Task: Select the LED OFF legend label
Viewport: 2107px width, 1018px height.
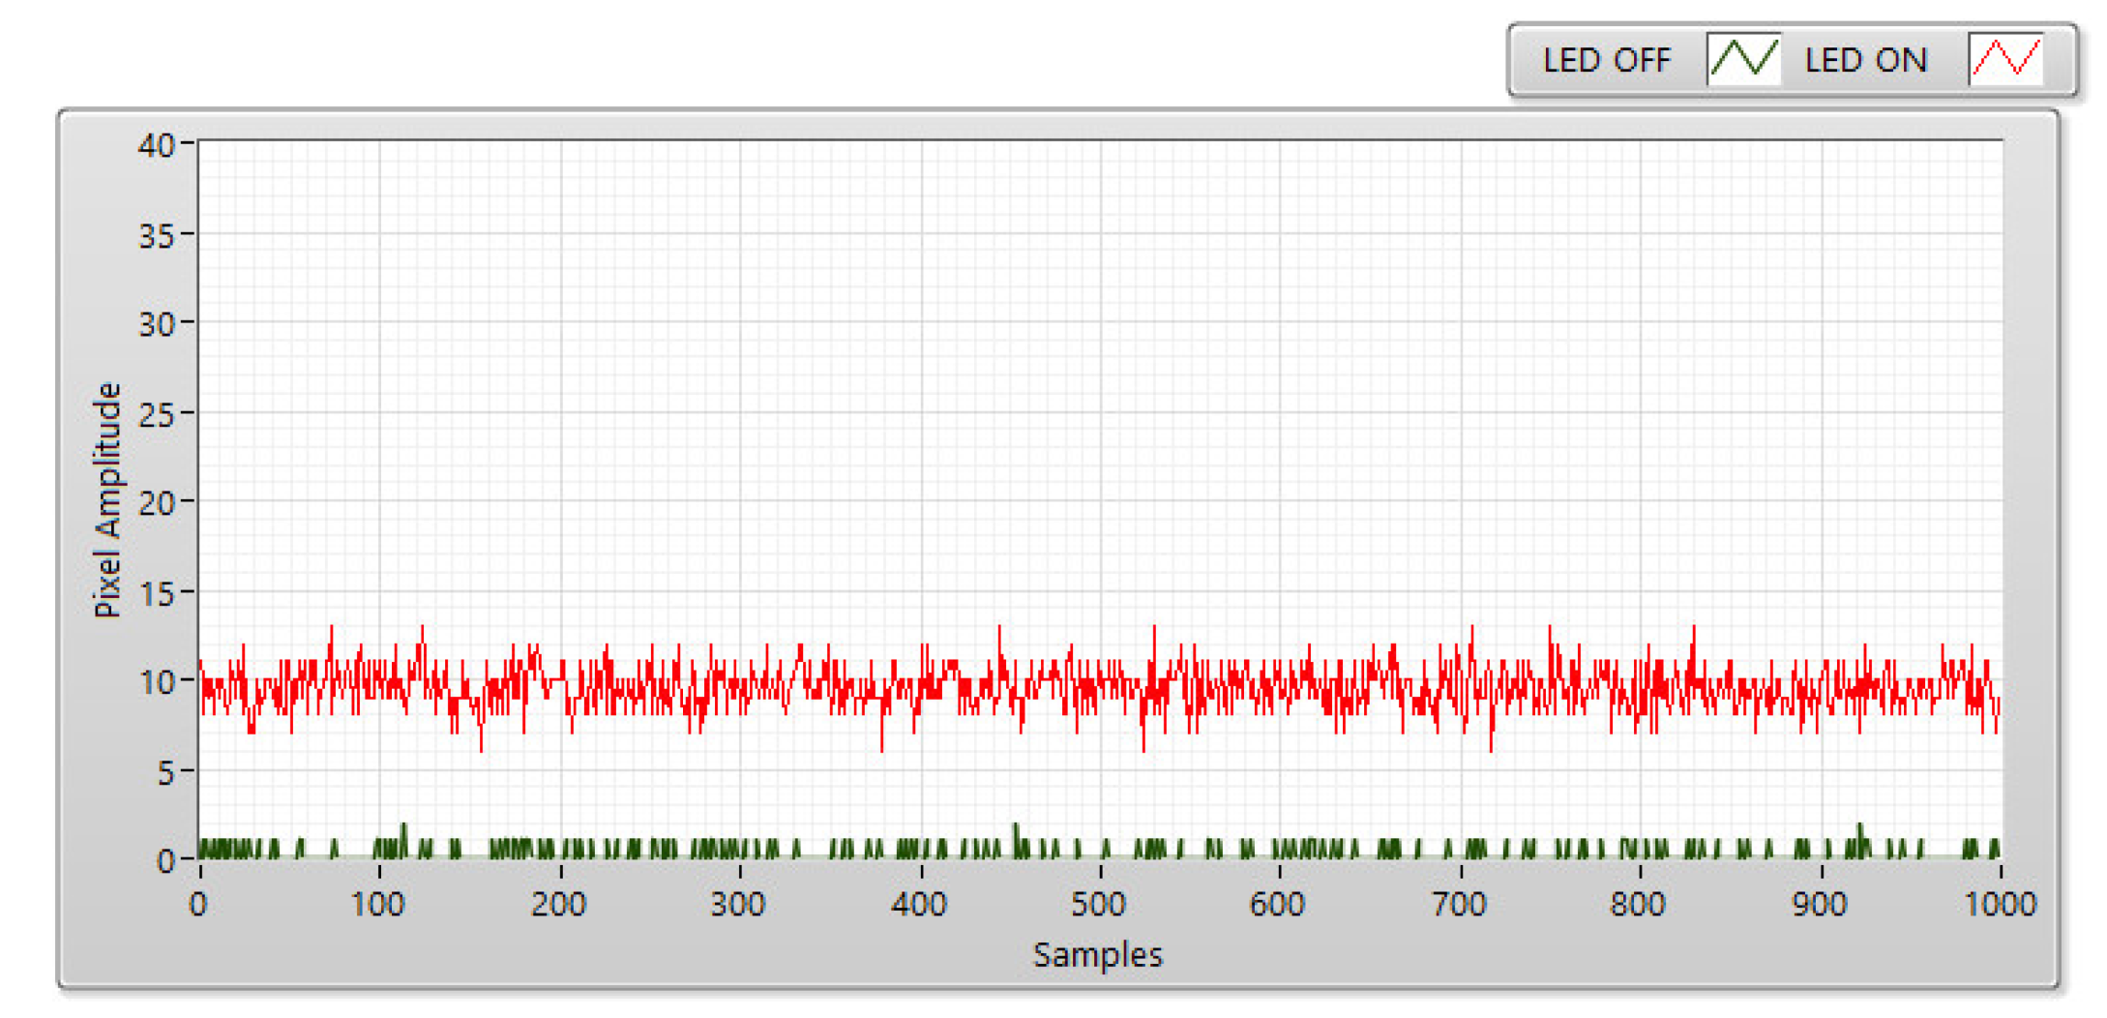Action: [1607, 60]
